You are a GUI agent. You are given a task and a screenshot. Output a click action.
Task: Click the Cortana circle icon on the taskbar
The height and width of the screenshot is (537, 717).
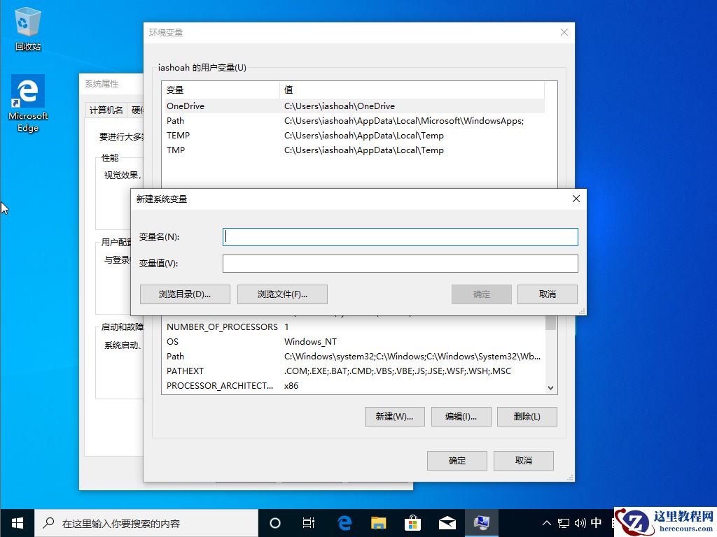pos(274,522)
